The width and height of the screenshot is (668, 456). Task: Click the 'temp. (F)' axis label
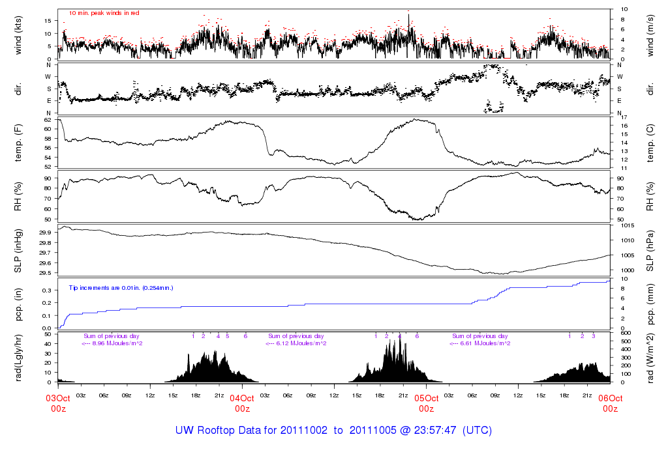tap(18, 143)
